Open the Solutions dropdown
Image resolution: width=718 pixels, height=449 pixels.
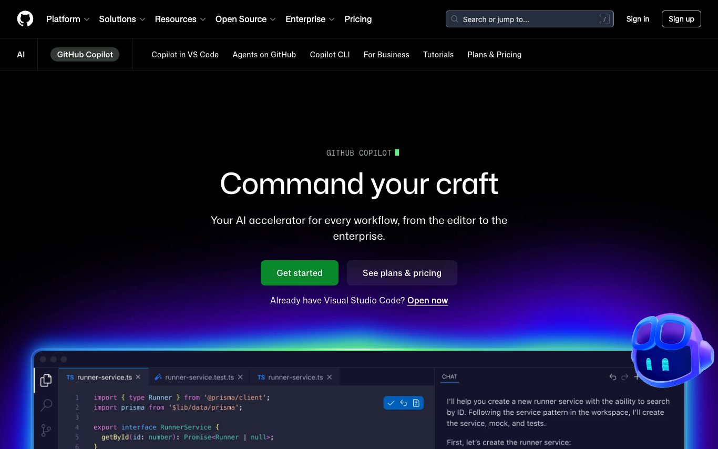[x=122, y=19]
